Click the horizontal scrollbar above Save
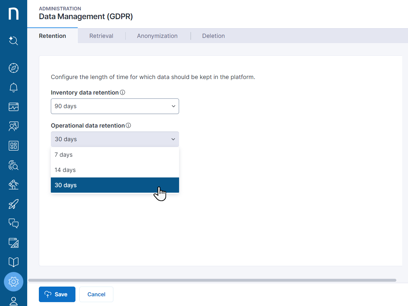Image resolution: width=408 pixels, height=306 pixels. (212, 280)
